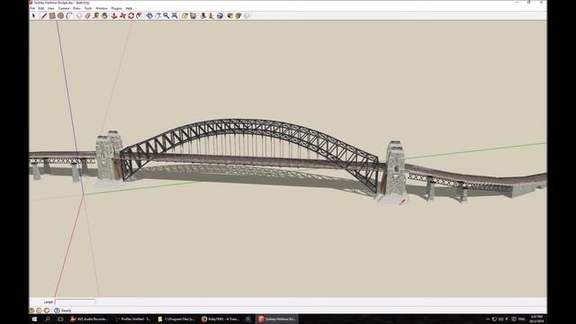
Task: Select the blue Orbit tool
Action: [x=149, y=16]
